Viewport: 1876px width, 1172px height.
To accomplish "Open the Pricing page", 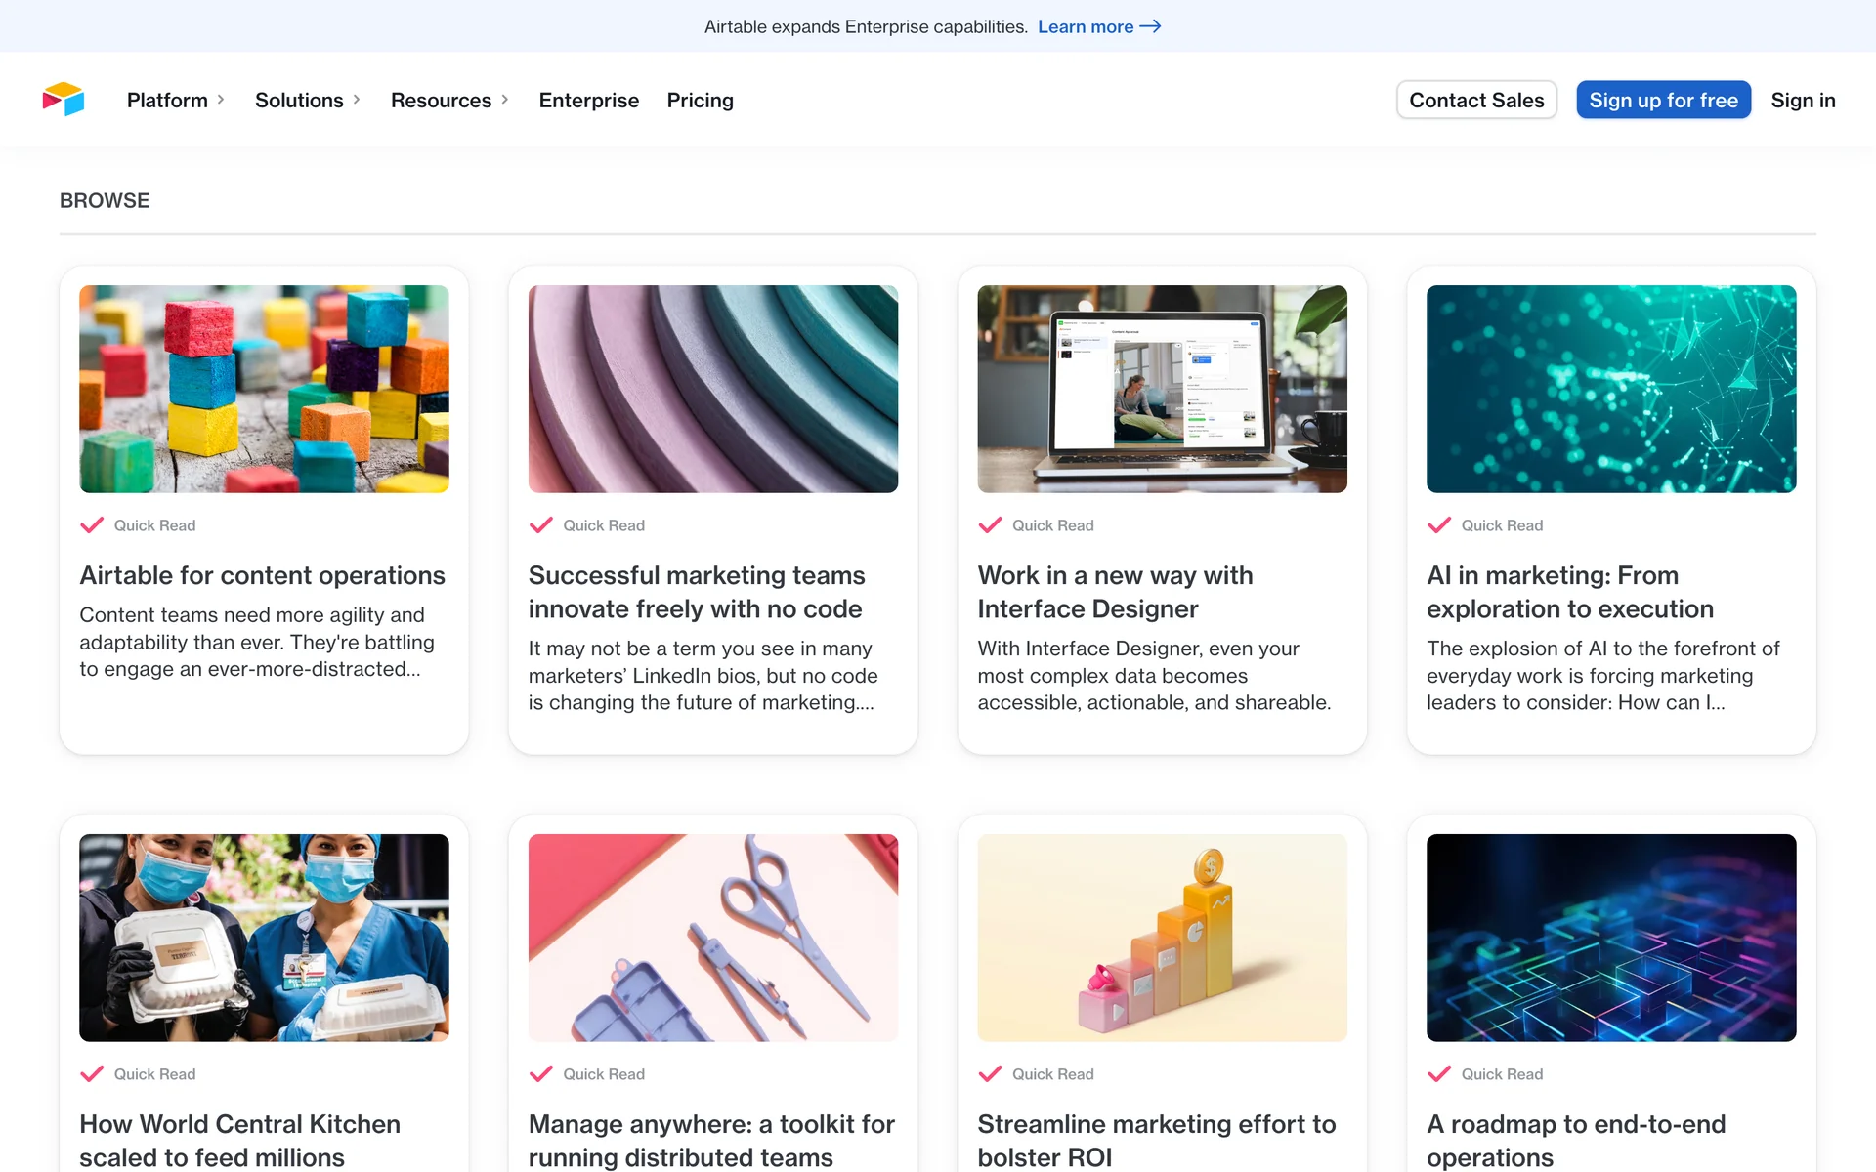I will tap(700, 100).
